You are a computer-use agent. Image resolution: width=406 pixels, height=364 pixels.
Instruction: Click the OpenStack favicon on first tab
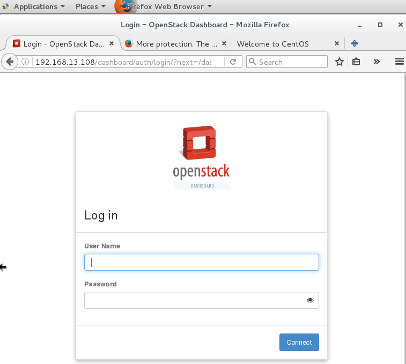coord(17,43)
